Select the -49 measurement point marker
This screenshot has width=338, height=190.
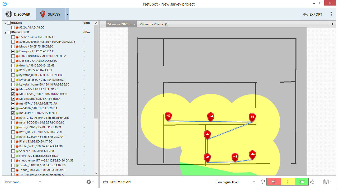click(x=168, y=116)
